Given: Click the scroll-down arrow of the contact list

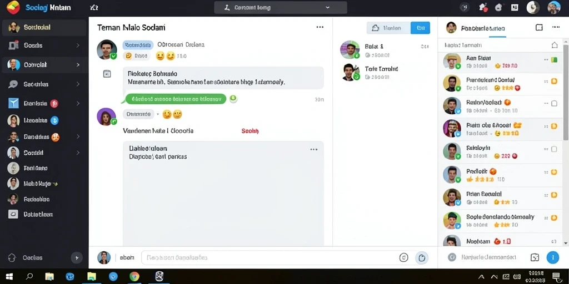Looking at the screenshot, I should [x=566, y=242].
